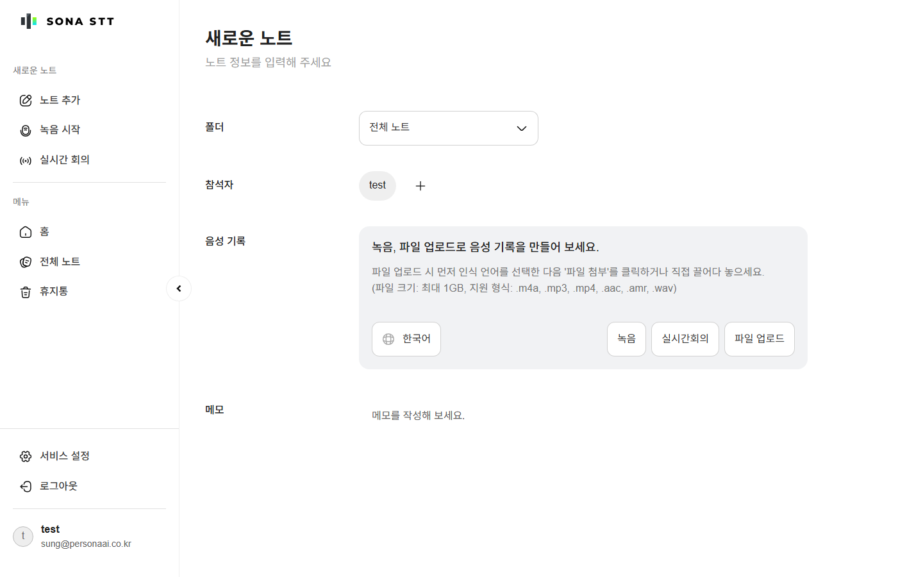Click the service settings gear icon
Viewport: 923px width, 577px height.
[x=26, y=456]
